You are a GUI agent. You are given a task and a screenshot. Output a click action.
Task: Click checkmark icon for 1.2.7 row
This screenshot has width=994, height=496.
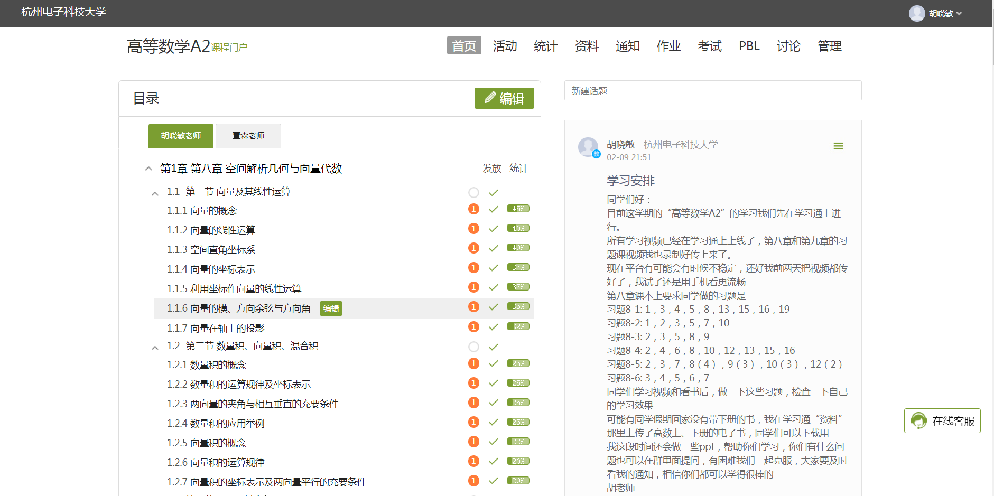click(493, 481)
